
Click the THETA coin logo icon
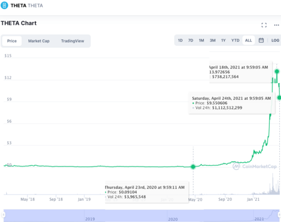[x=4, y=6]
